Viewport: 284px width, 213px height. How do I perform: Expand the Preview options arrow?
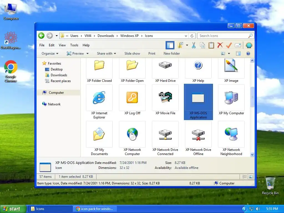87,54
